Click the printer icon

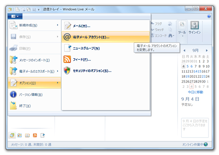coord(13,48)
